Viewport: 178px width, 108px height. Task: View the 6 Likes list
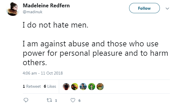50,86
